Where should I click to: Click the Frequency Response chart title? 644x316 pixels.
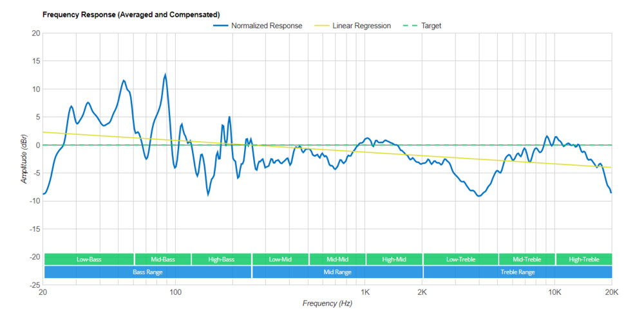pos(131,14)
